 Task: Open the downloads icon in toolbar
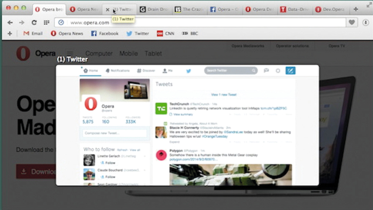(366, 22)
